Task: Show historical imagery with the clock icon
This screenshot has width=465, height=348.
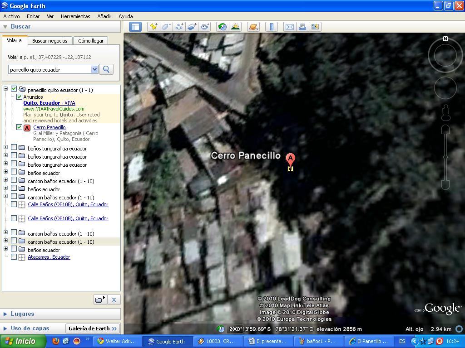Action: (222, 26)
